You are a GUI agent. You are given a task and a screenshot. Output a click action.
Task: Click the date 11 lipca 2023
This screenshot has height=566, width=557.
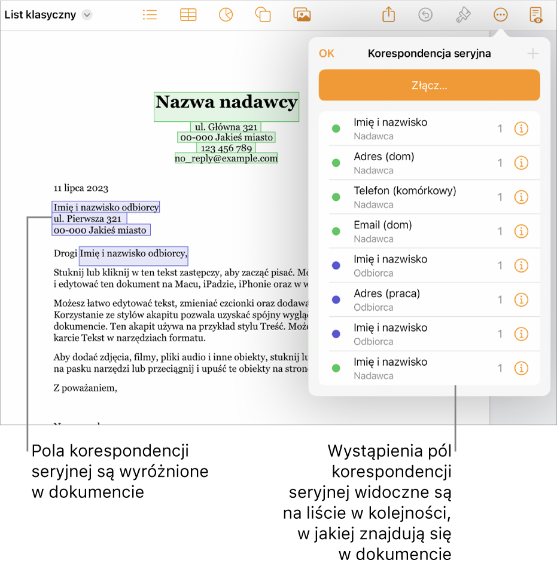81,188
